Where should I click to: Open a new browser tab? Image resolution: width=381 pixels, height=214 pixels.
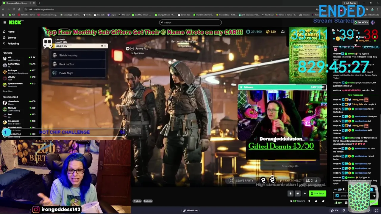pos(39,3)
